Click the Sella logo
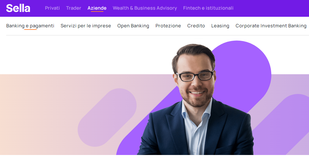Image resolution: width=309 pixels, height=164 pixels. pyautogui.click(x=18, y=8)
